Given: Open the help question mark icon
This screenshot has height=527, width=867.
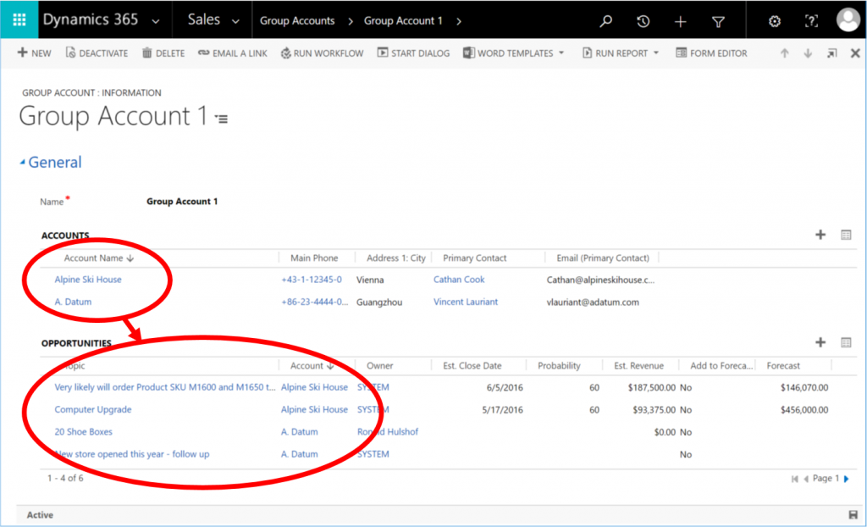Looking at the screenshot, I should pos(811,21).
